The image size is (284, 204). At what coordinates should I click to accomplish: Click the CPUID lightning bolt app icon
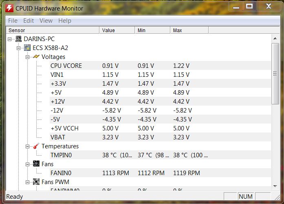[x=9, y=8]
